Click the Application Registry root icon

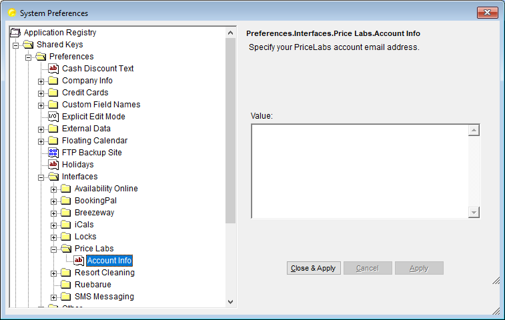click(x=15, y=33)
